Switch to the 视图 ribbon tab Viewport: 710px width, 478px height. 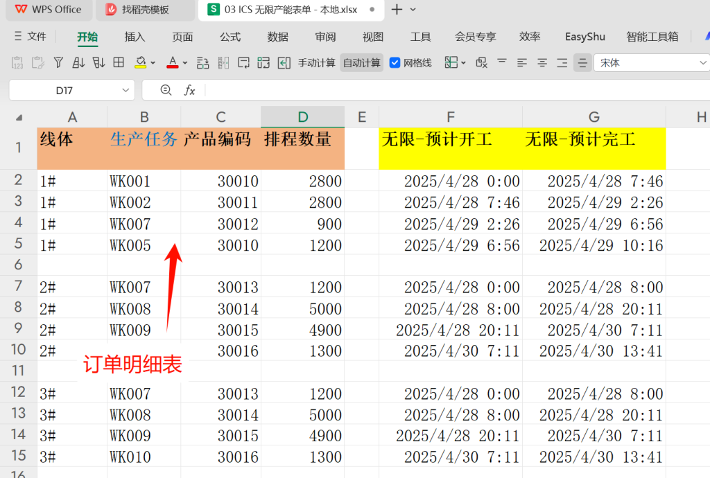click(x=373, y=37)
